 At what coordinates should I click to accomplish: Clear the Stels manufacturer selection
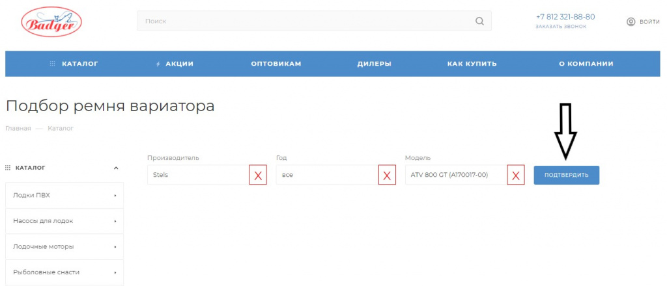[x=258, y=175]
